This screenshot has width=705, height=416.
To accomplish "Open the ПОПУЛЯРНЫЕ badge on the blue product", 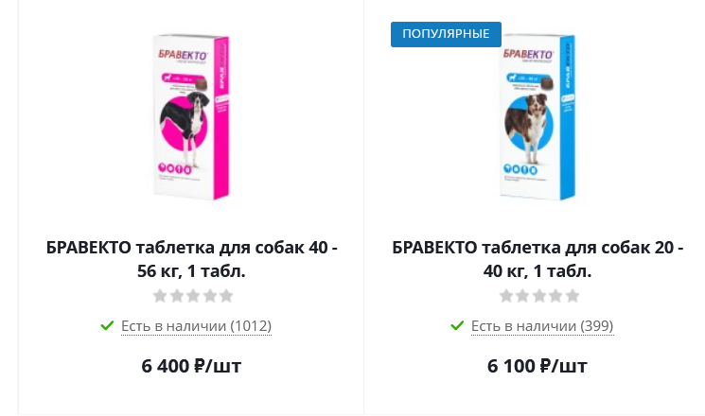I will (x=446, y=34).
